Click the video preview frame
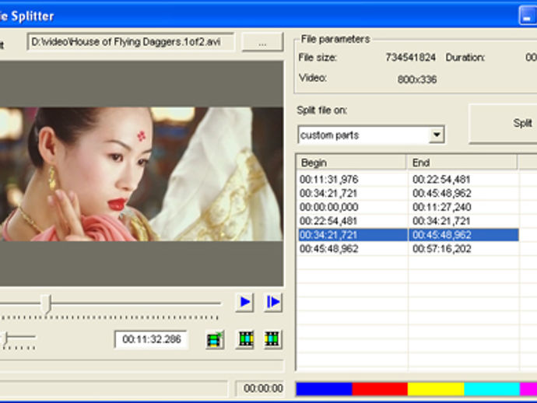The image size is (537, 403). (142, 174)
